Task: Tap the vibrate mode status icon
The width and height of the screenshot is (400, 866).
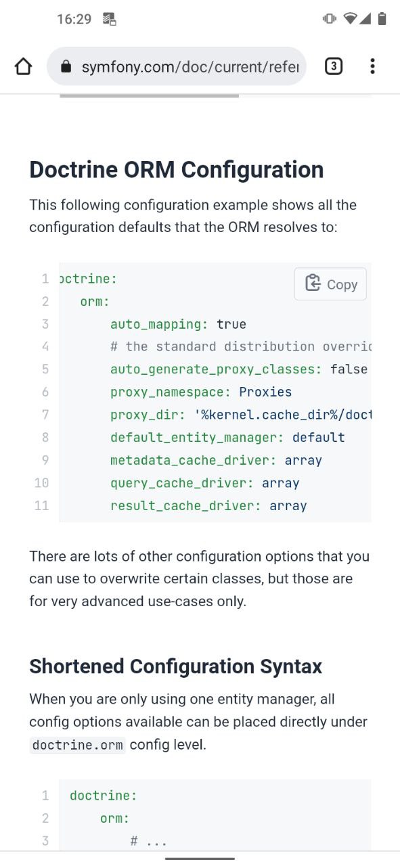Action: (x=330, y=19)
